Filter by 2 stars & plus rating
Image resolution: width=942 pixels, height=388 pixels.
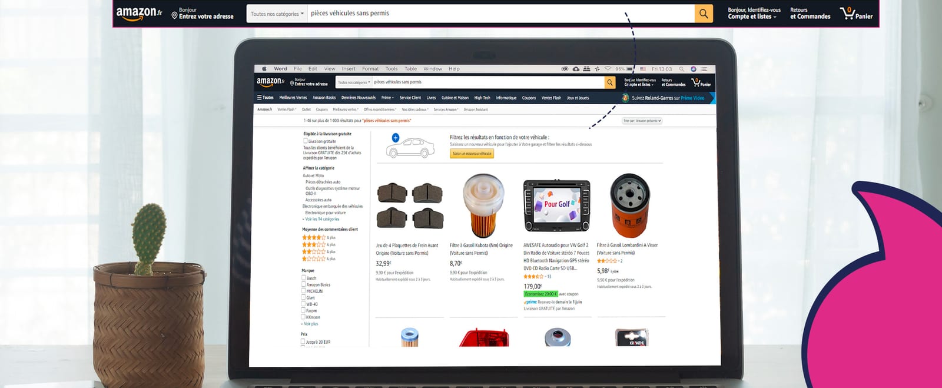[x=319, y=251]
